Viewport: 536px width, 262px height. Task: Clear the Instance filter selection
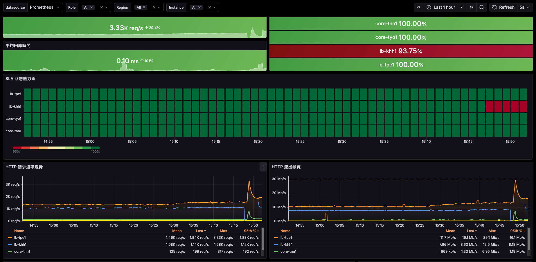210,7
